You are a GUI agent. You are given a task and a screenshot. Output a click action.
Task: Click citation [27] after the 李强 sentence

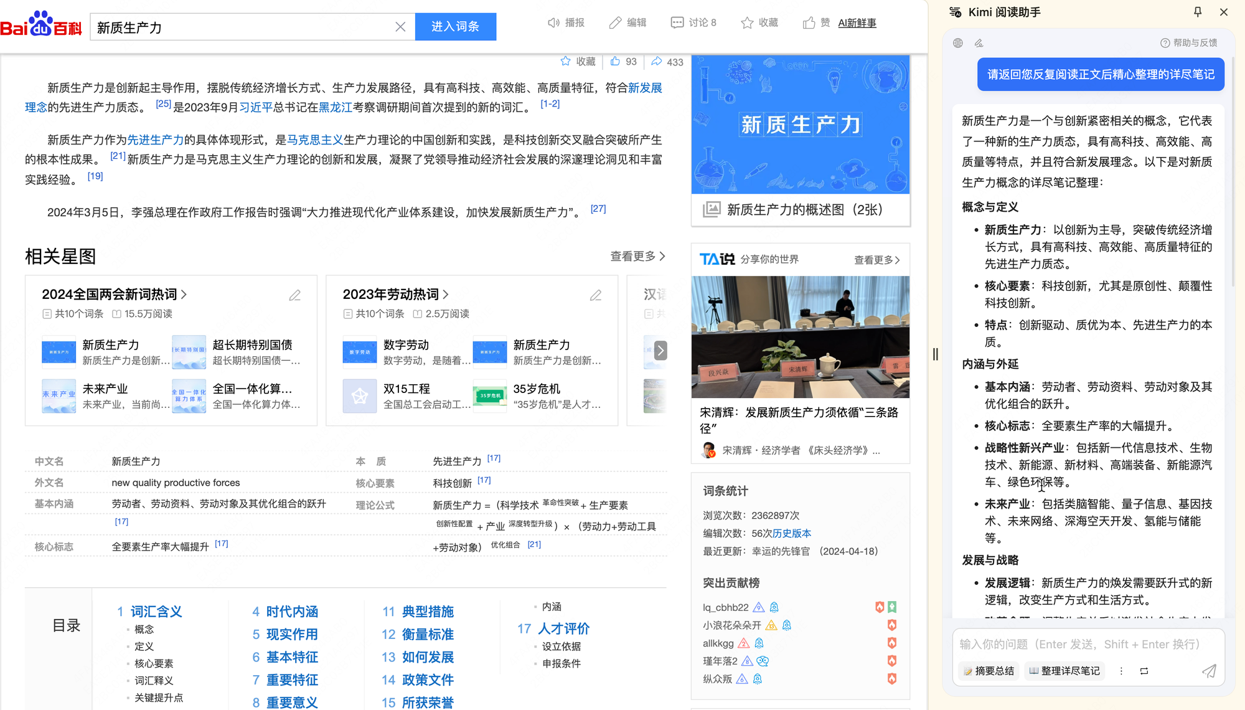click(598, 209)
